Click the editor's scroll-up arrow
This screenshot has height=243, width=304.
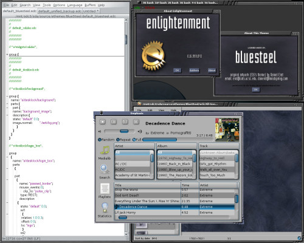pos(126,20)
